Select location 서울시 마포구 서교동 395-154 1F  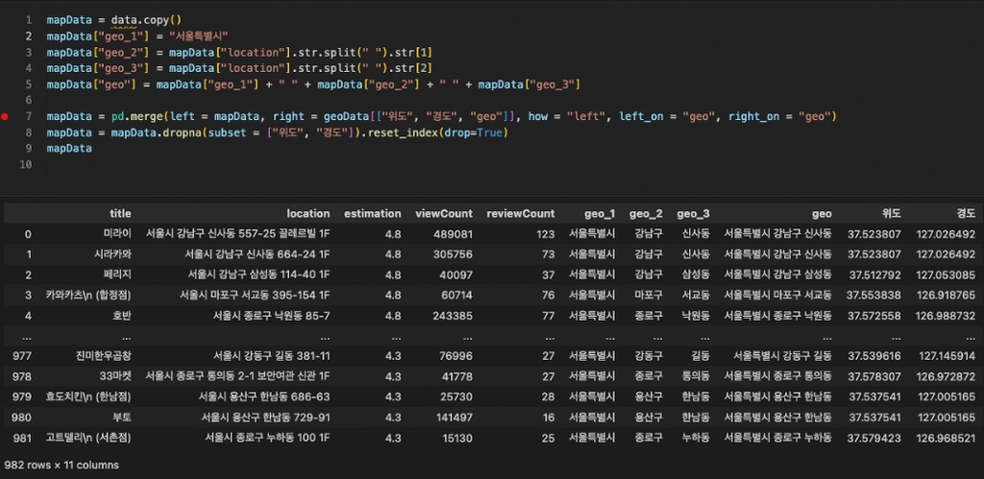pyautogui.click(x=255, y=295)
